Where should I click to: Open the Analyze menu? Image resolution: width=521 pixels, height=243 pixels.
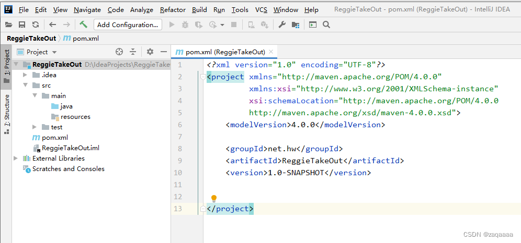pyautogui.click(x=142, y=9)
